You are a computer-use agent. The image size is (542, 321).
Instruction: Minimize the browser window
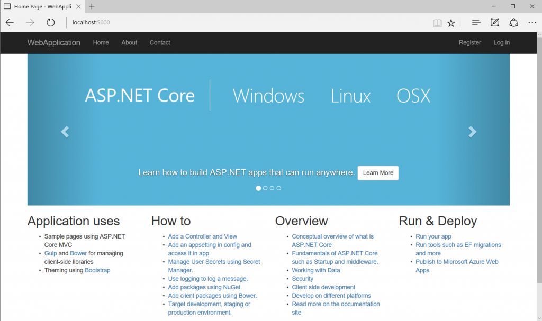(494, 6)
